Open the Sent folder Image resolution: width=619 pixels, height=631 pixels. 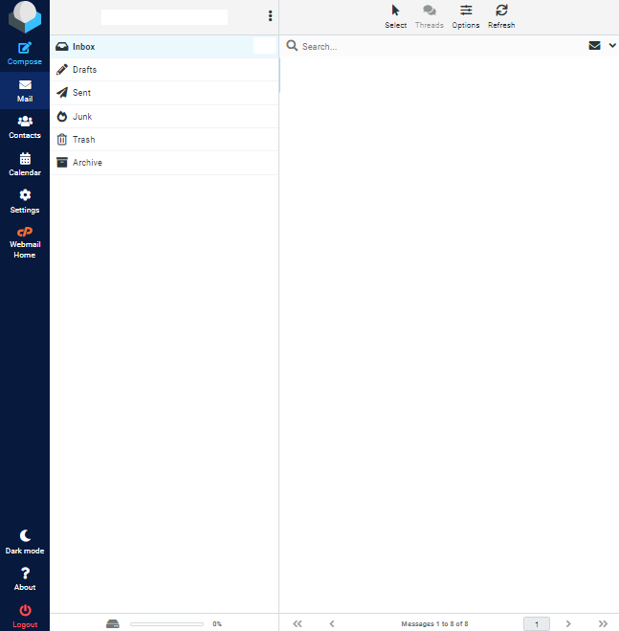81,93
